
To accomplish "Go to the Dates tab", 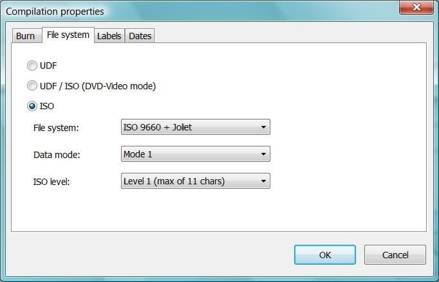I will pos(140,36).
